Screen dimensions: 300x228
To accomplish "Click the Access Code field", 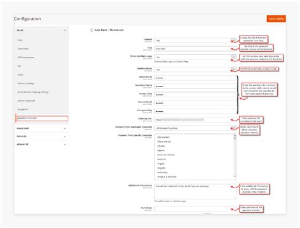I will click(195, 95).
